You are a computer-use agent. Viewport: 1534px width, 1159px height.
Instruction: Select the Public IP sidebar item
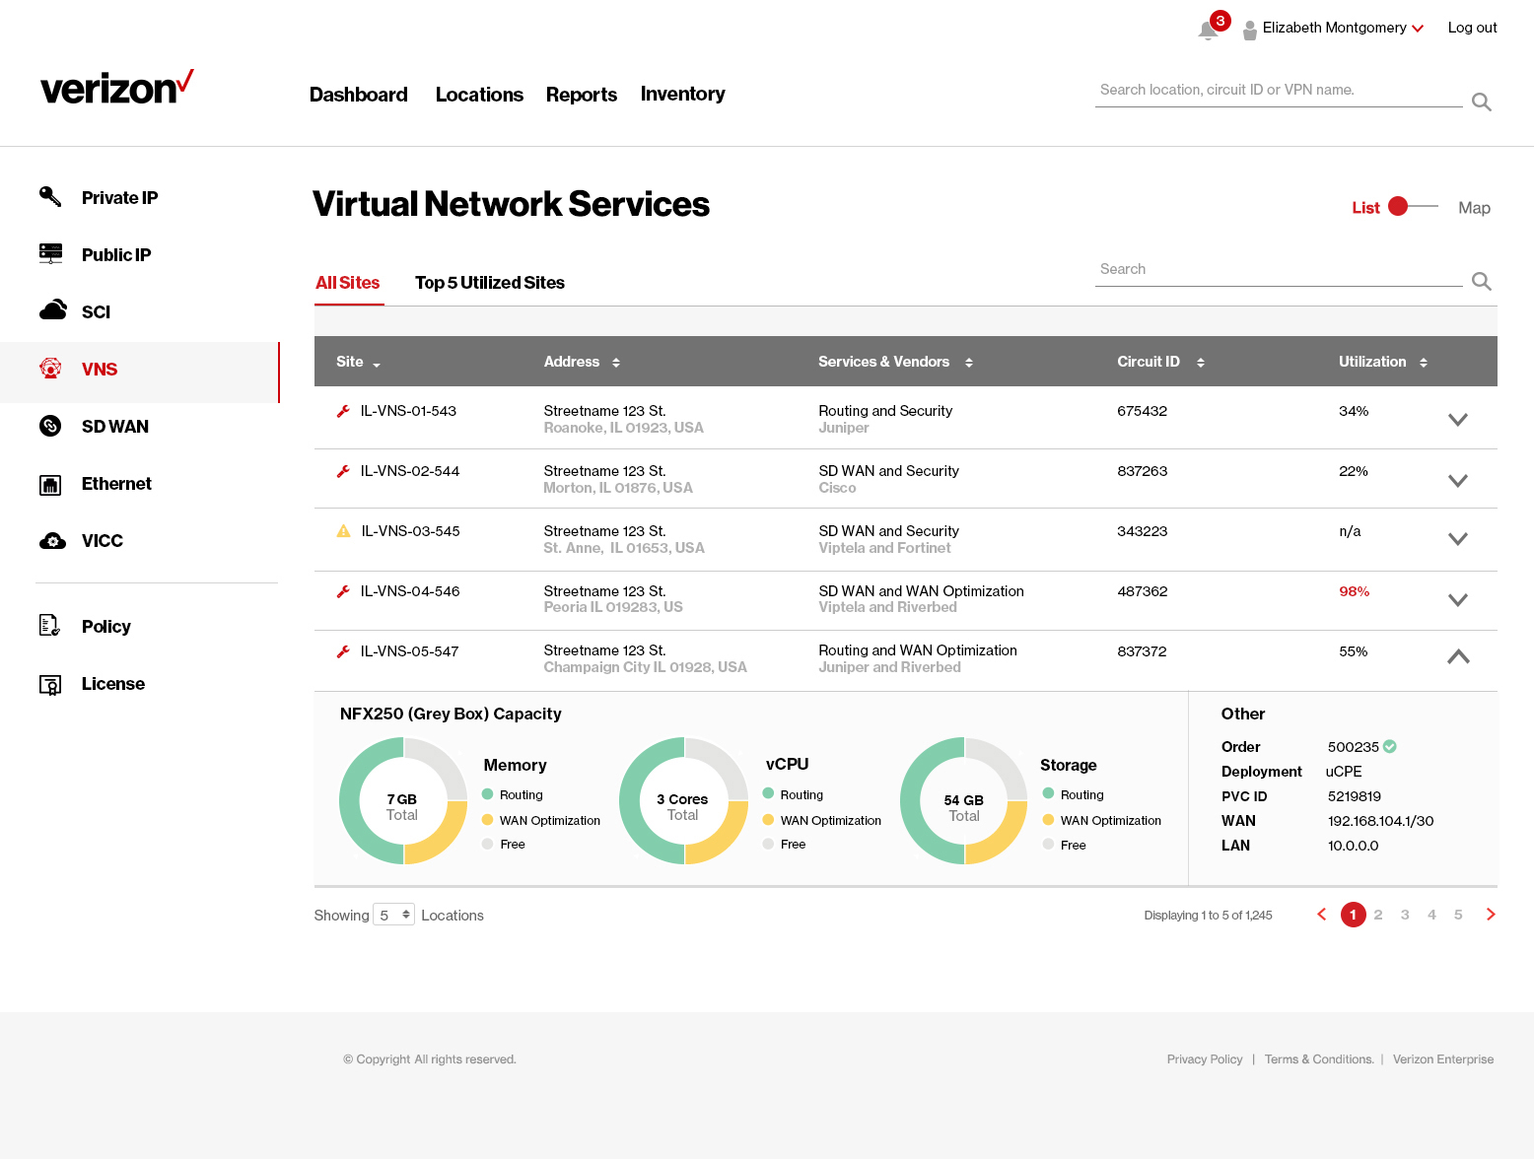[115, 254]
